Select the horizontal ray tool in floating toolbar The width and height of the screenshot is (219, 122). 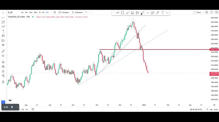pyautogui.click(x=168, y=13)
